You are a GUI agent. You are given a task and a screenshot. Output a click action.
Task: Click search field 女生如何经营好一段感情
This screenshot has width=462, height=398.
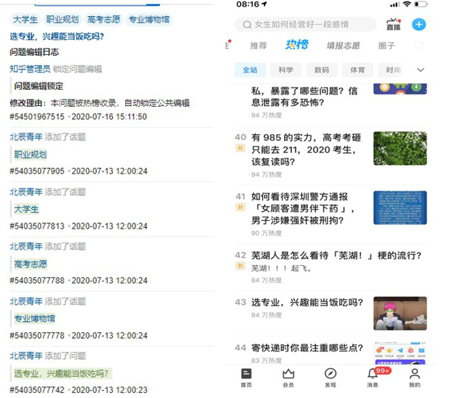click(x=305, y=25)
